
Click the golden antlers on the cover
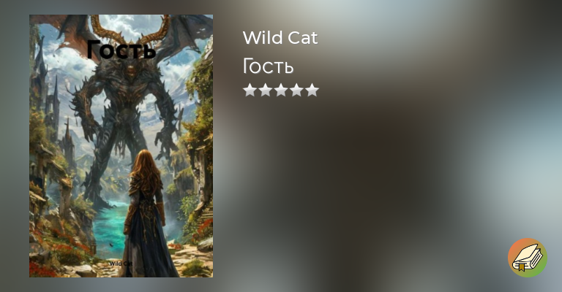point(130,28)
